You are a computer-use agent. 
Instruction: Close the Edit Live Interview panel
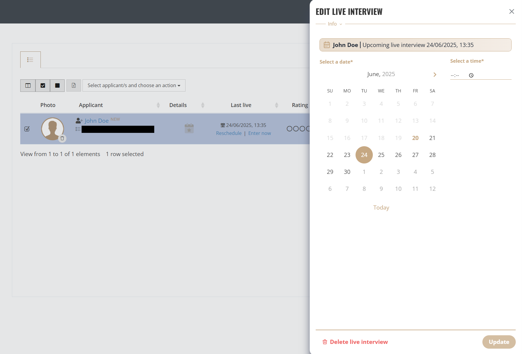[512, 12]
